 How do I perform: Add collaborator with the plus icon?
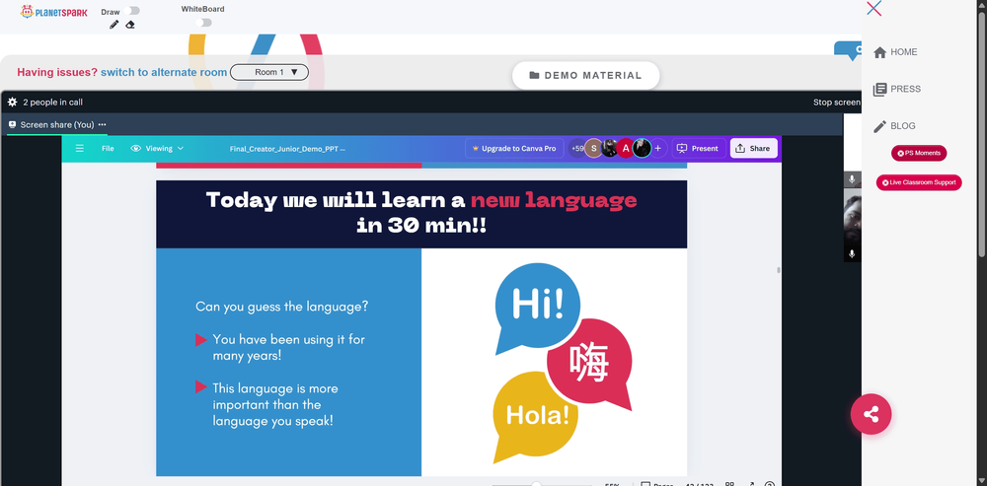(x=657, y=149)
